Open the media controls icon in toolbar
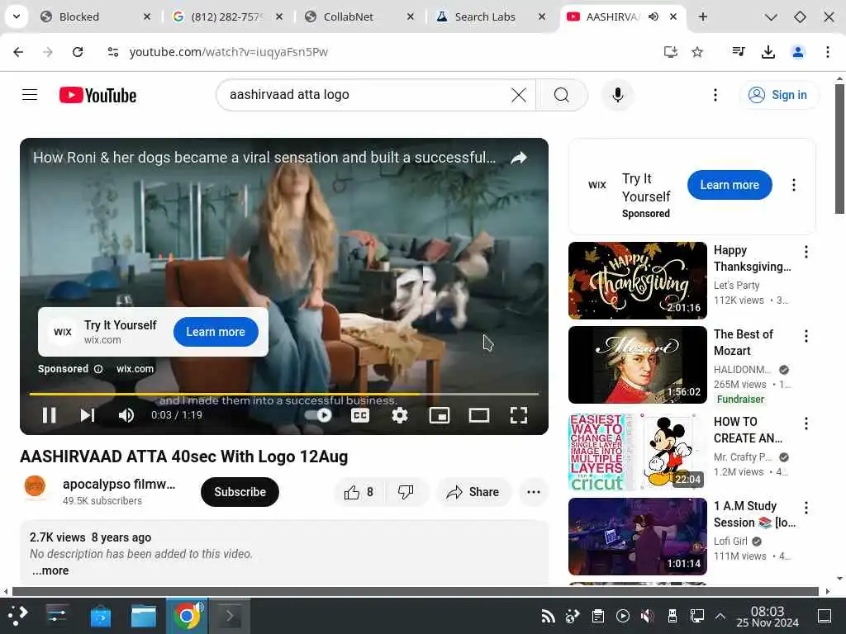 click(738, 52)
